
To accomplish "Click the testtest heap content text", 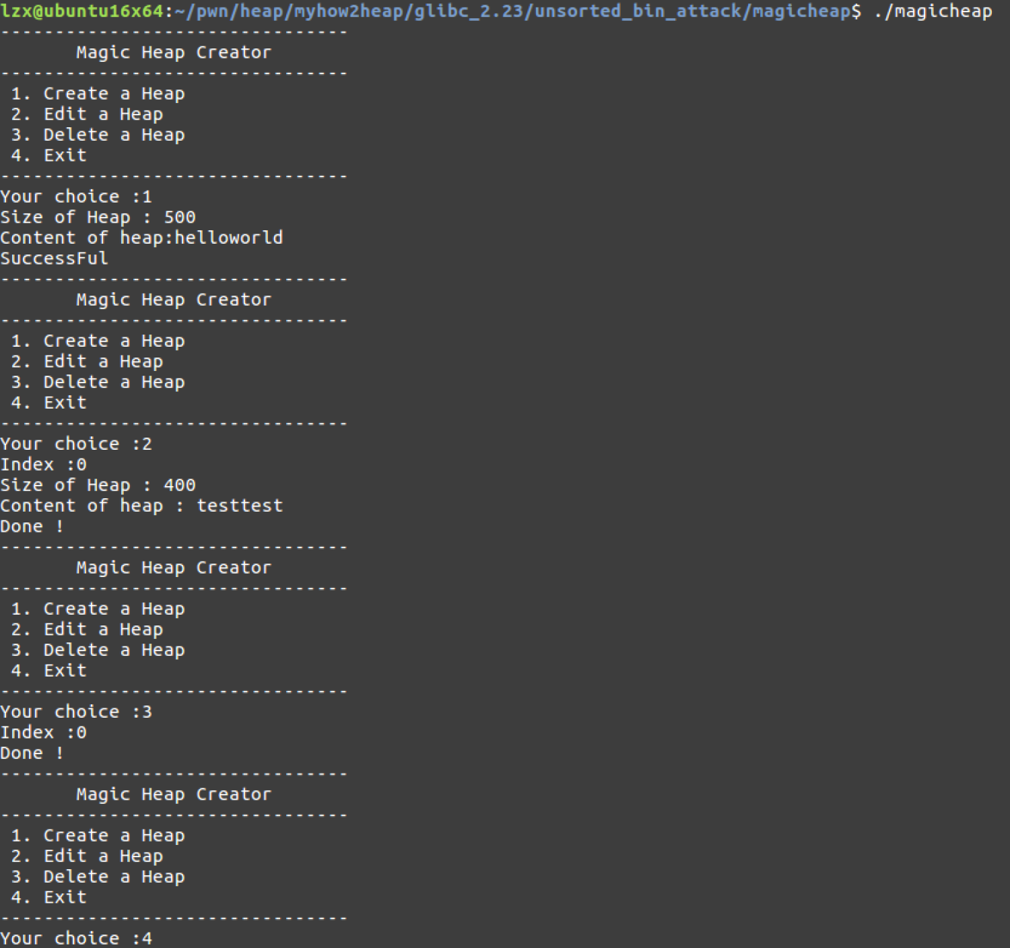I will [240, 506].
